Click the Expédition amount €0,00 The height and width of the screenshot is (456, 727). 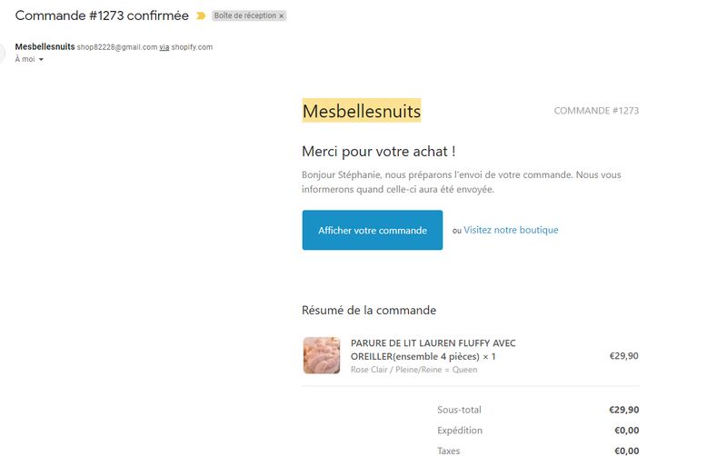pyautogui.click(x=626, y=431)
